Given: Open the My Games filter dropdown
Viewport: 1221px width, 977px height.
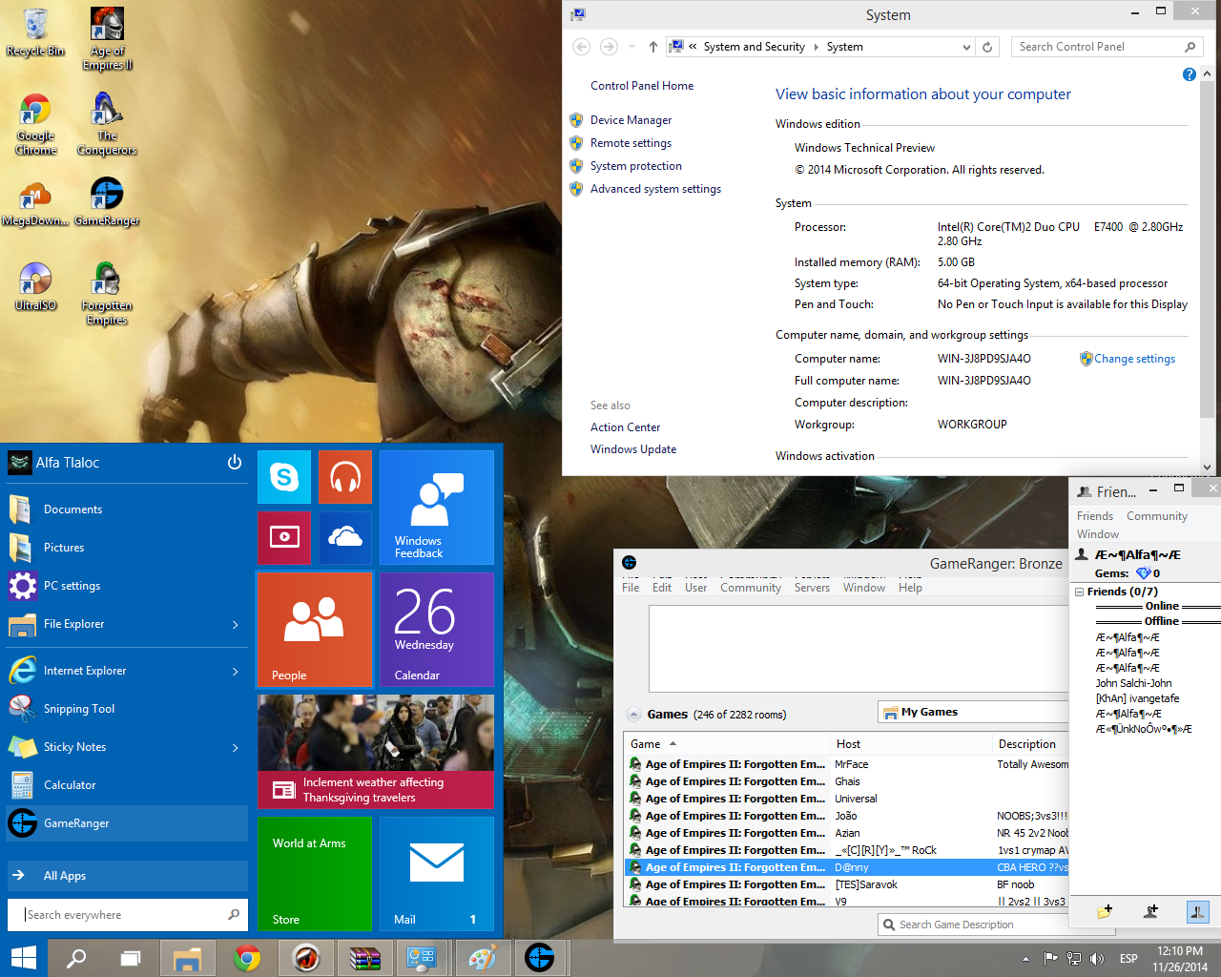Looking at the screenshot, I should pos(973,712).
